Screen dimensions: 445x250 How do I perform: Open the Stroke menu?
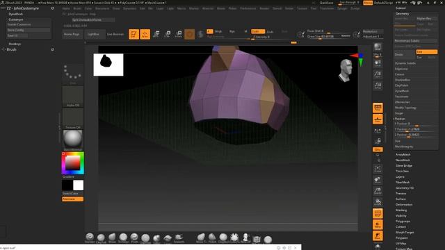click(x=289, y=8)
